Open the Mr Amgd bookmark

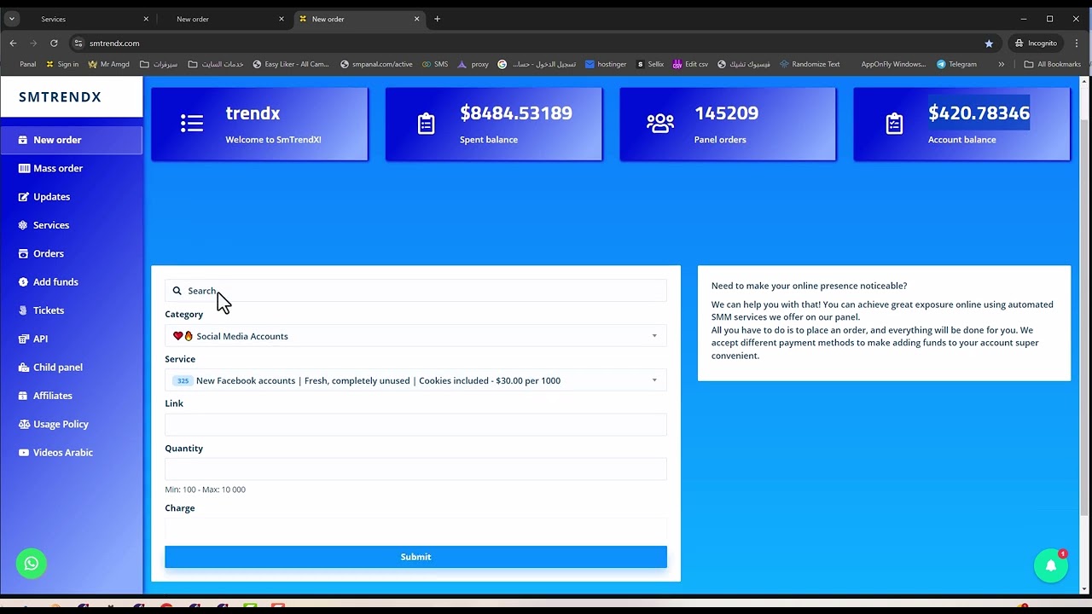point(109,64)
